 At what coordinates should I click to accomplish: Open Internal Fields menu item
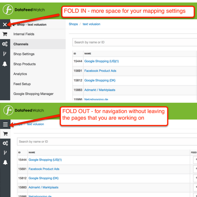coord(24,34)
